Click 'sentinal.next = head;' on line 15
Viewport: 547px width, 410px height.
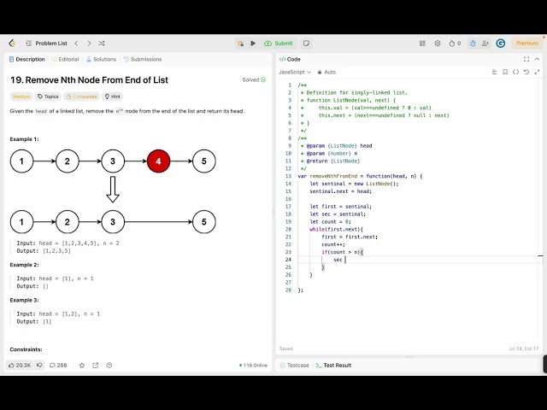click(340, 191)
